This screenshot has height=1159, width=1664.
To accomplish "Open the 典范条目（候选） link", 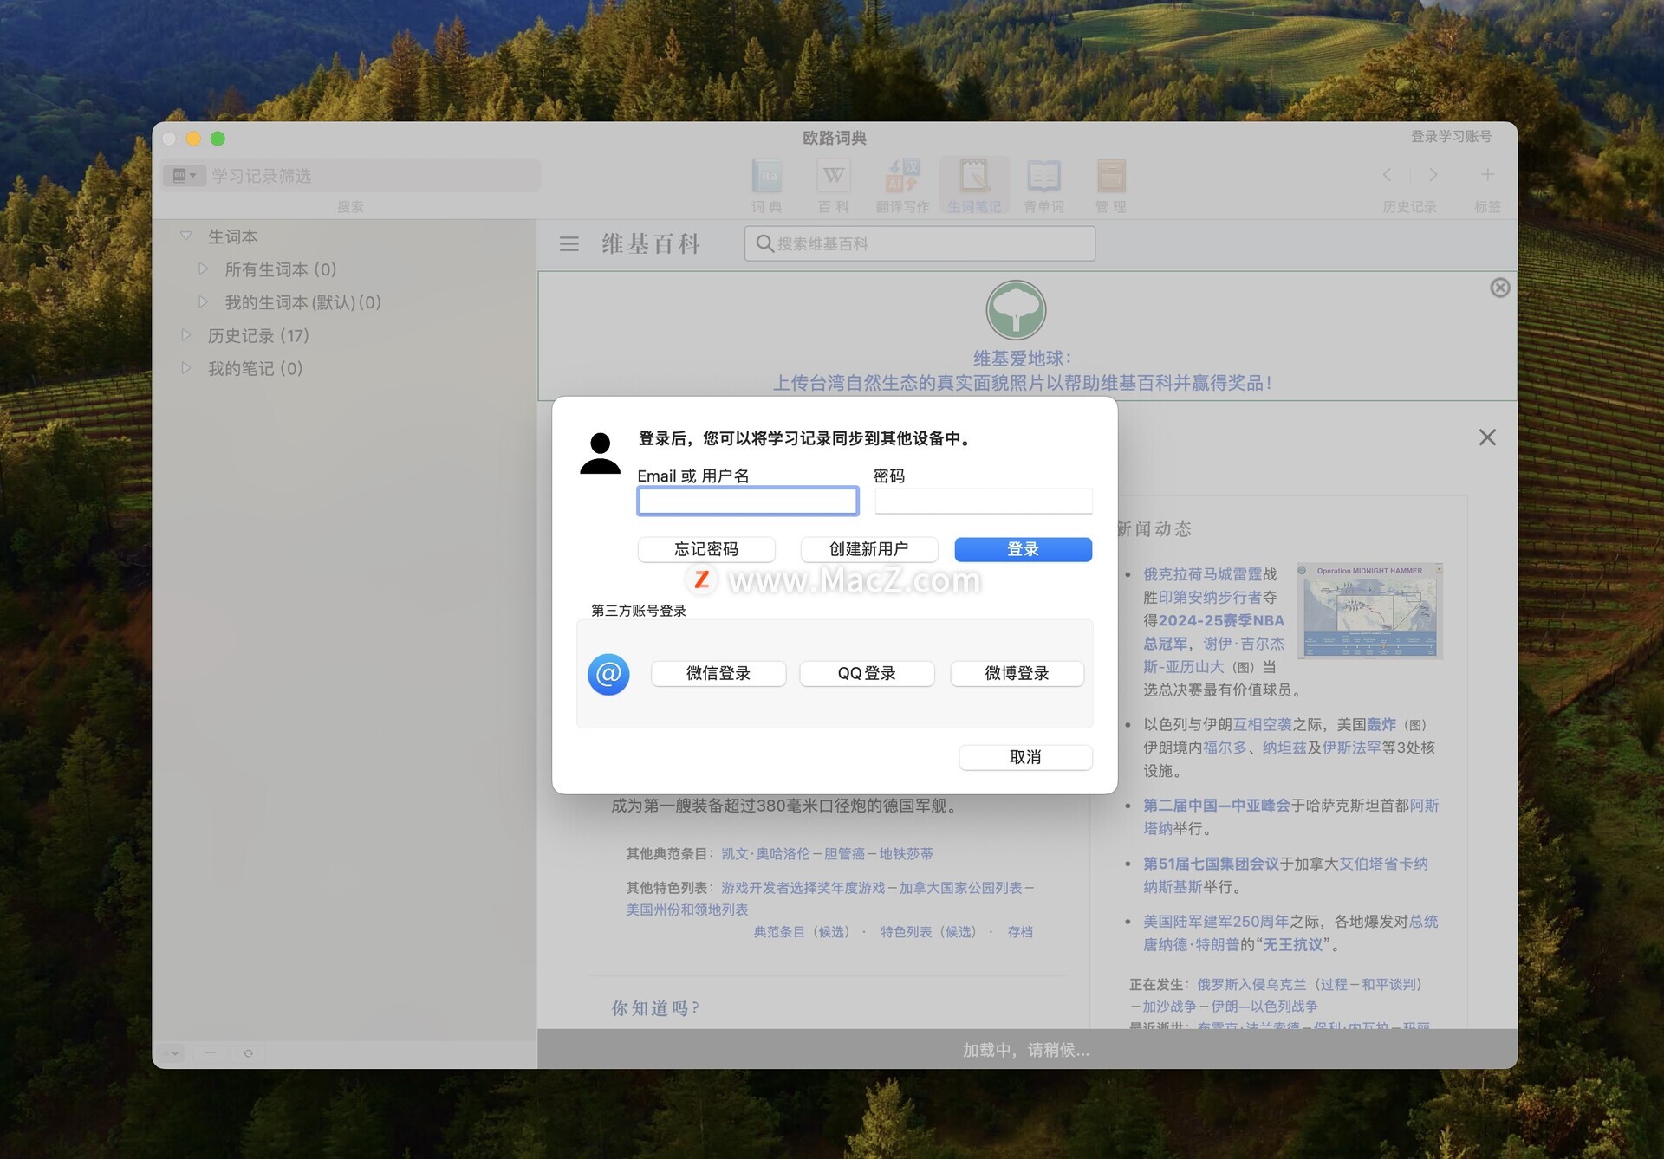I will (803, 932).
